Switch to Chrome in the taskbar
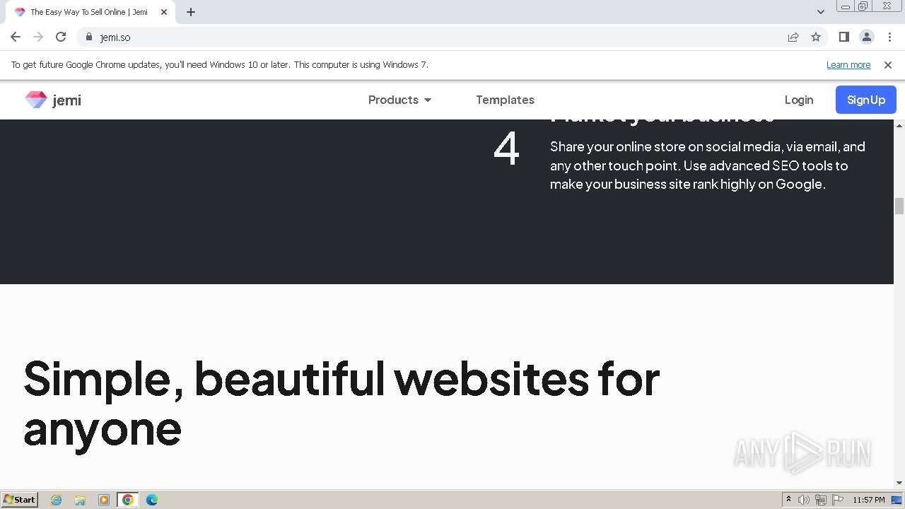Screen dimensions: 905x509 click(x=127, y=500)
